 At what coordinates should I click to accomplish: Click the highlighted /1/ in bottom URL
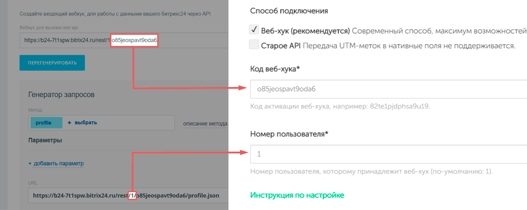coord(132,196)
